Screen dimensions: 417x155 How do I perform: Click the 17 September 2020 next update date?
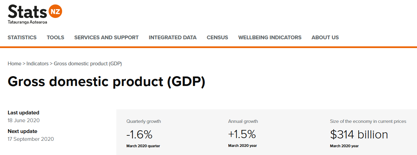coord(31,139)
